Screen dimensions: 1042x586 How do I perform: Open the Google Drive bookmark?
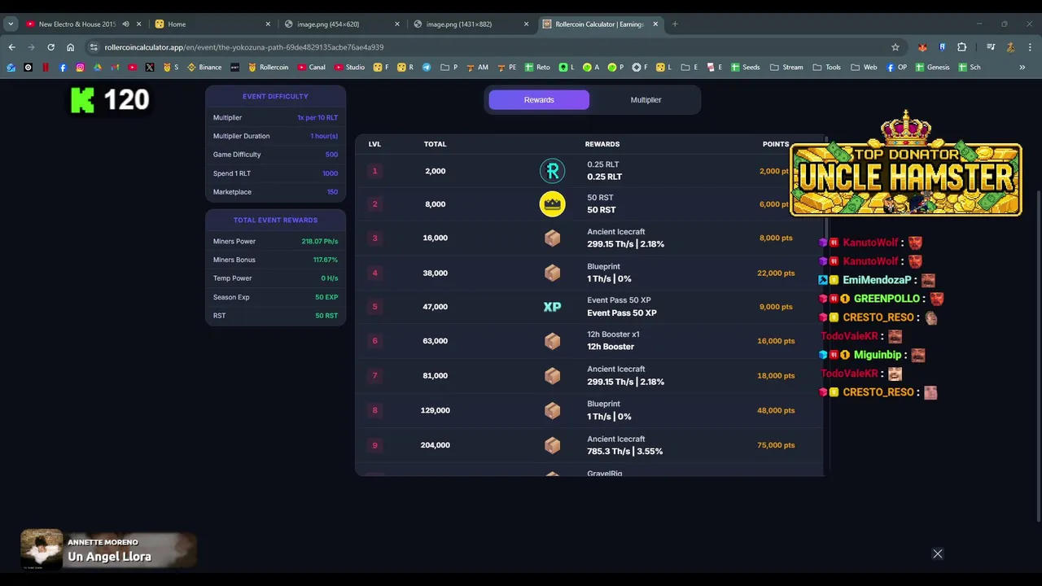pyautogui.click(x=97, y=68)
